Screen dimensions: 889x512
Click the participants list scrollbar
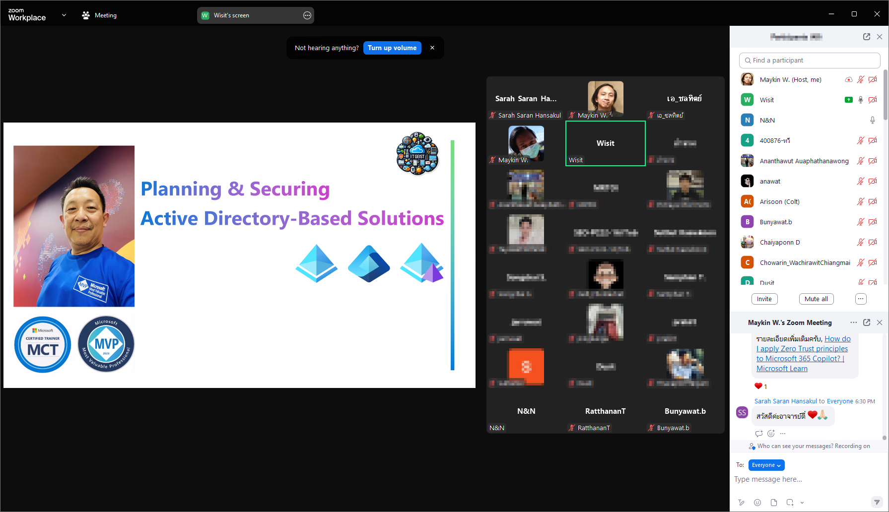(885, 94)
